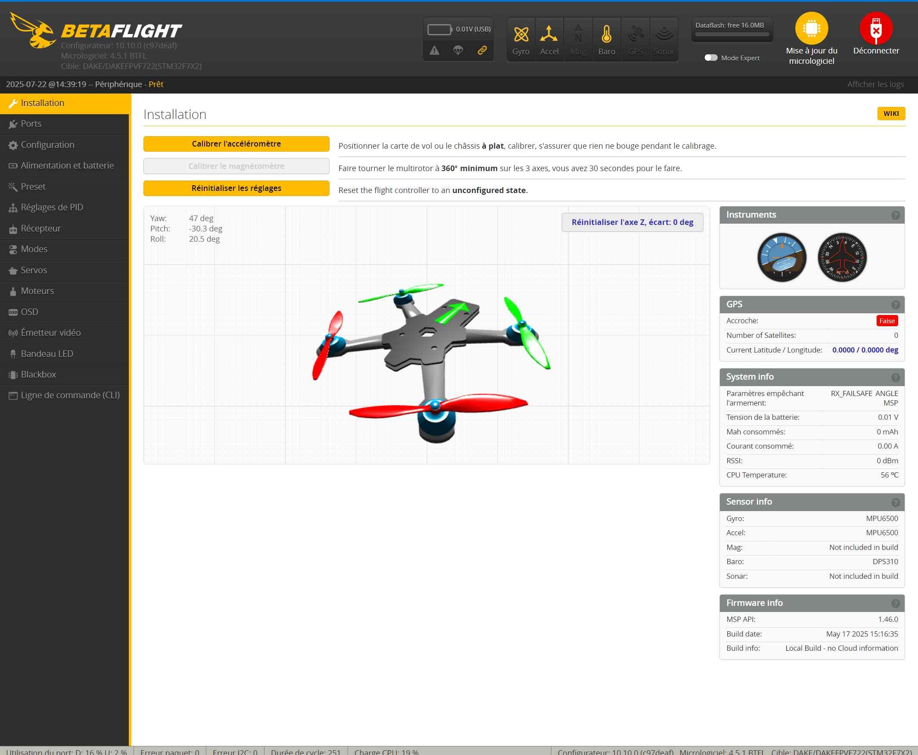Click the red Déconnecter USB icon

click(x=875, y=28)
